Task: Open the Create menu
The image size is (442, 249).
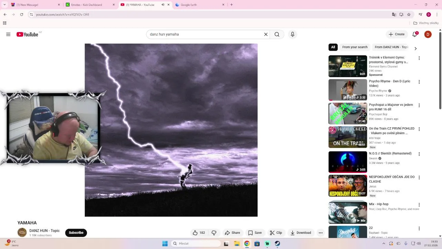Action: (x=396, y=34)
